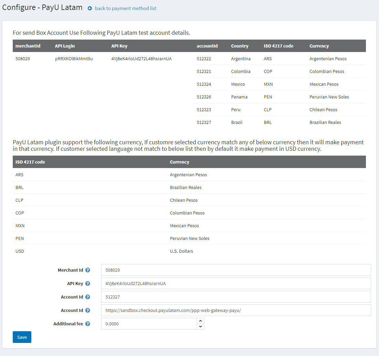
Task: Click BRL in the supported currency list
Action: pyautogui.click(x=20, y=188)
